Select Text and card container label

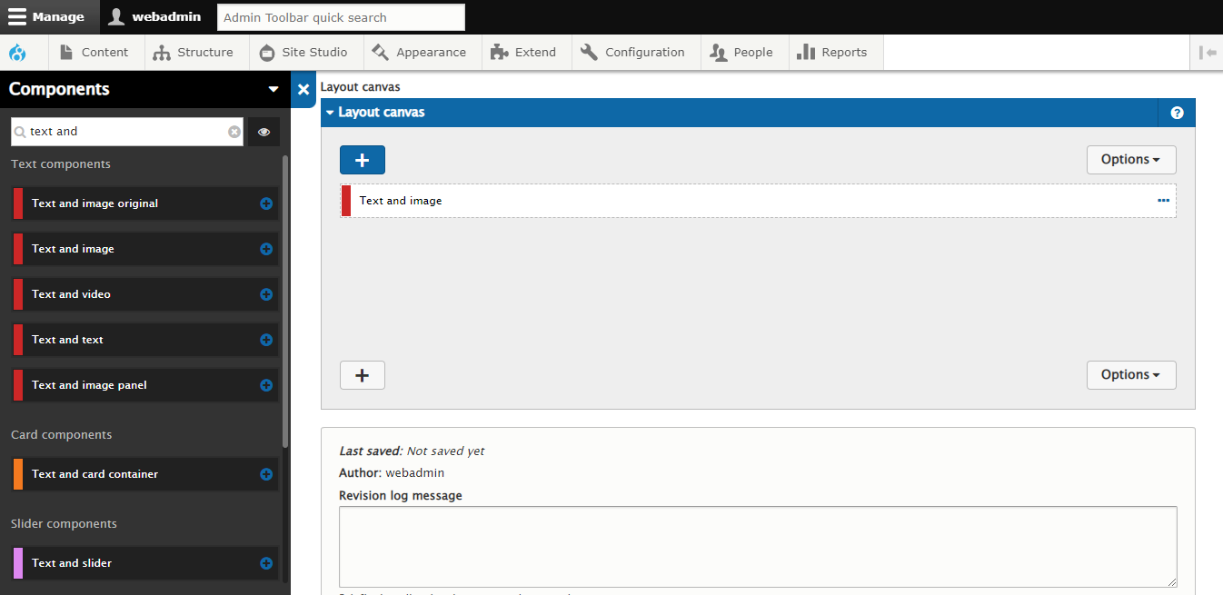[x=94, y=474]
